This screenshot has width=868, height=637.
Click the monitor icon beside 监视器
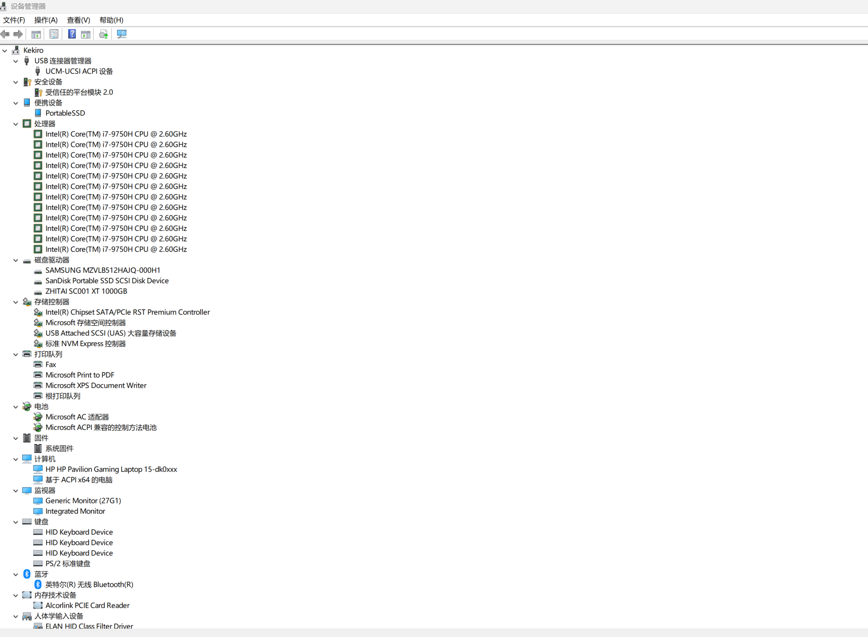pos(27,490)
